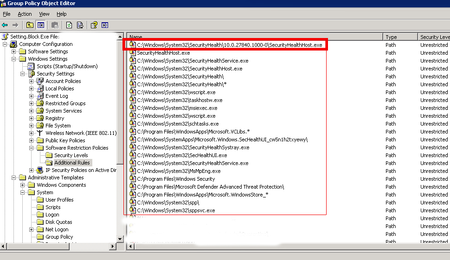Sort list by Name column header

tap(255, 37)
